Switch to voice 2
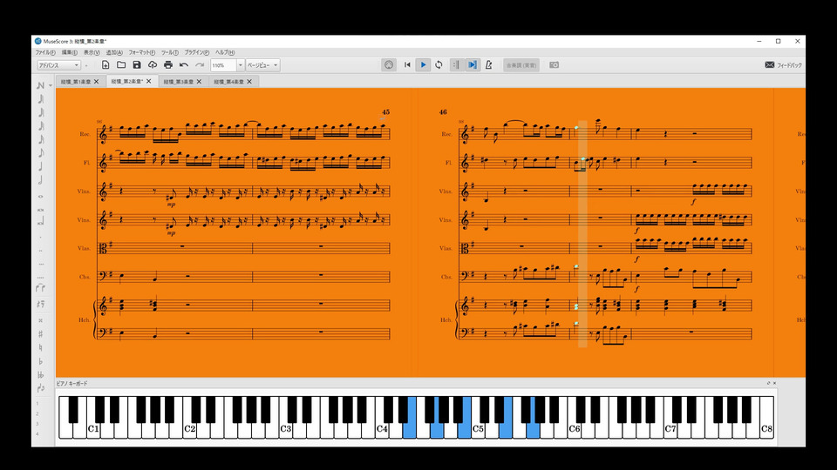Screen dimensions: 837x470 [37, 414]
